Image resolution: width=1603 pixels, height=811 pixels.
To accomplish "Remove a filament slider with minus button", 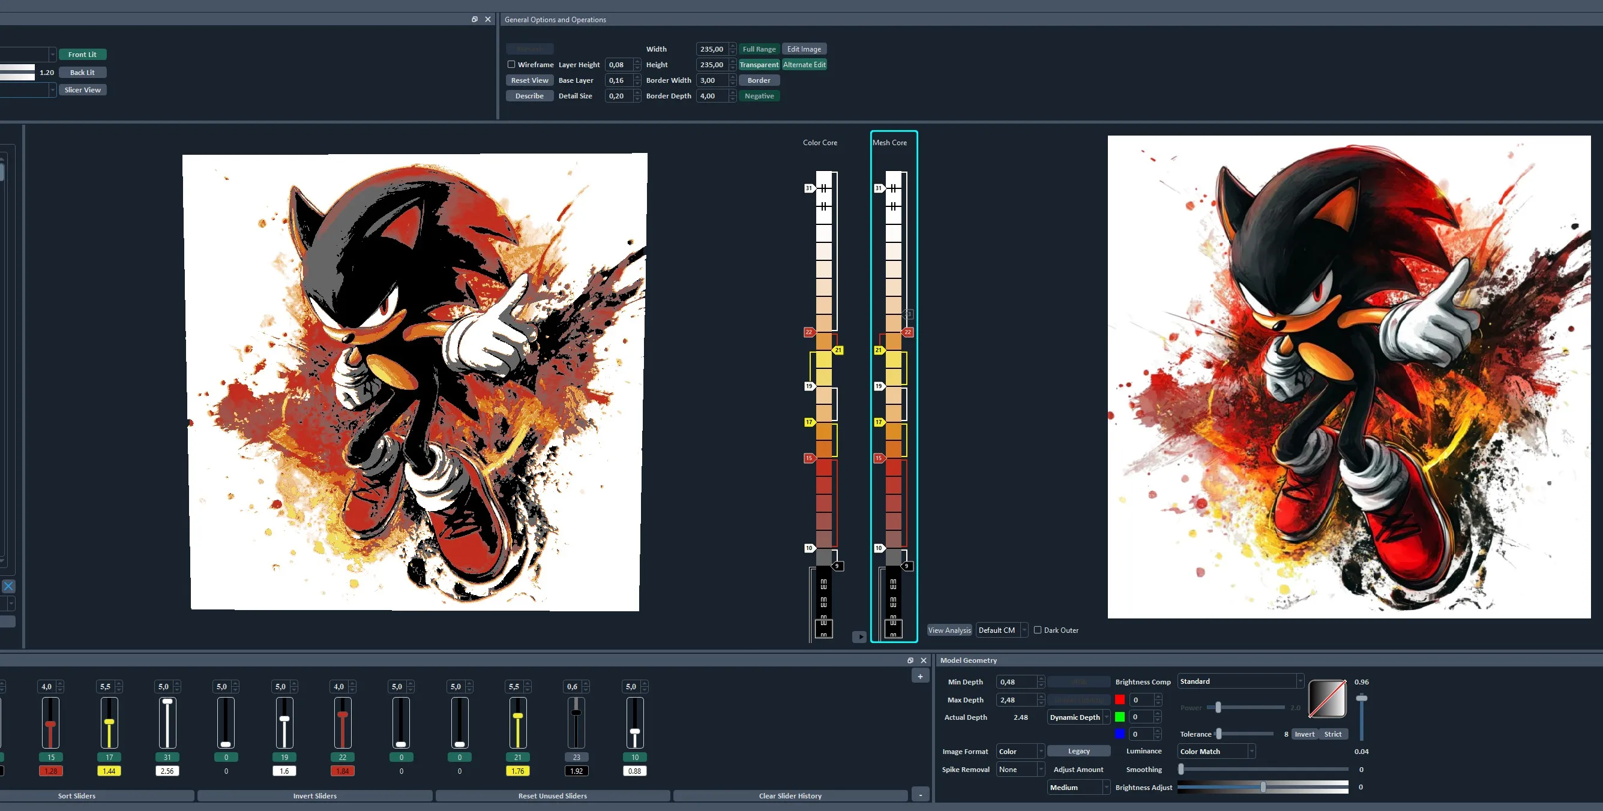I will pos(920,795).
